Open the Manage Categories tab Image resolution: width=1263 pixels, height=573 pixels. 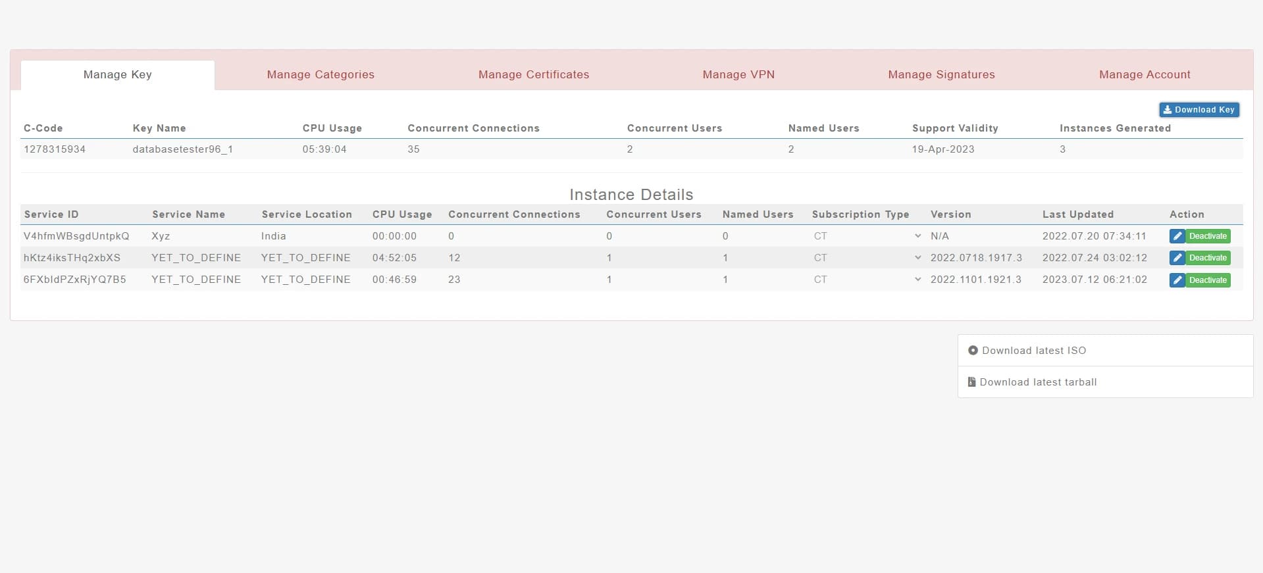[x=321, y=75]
